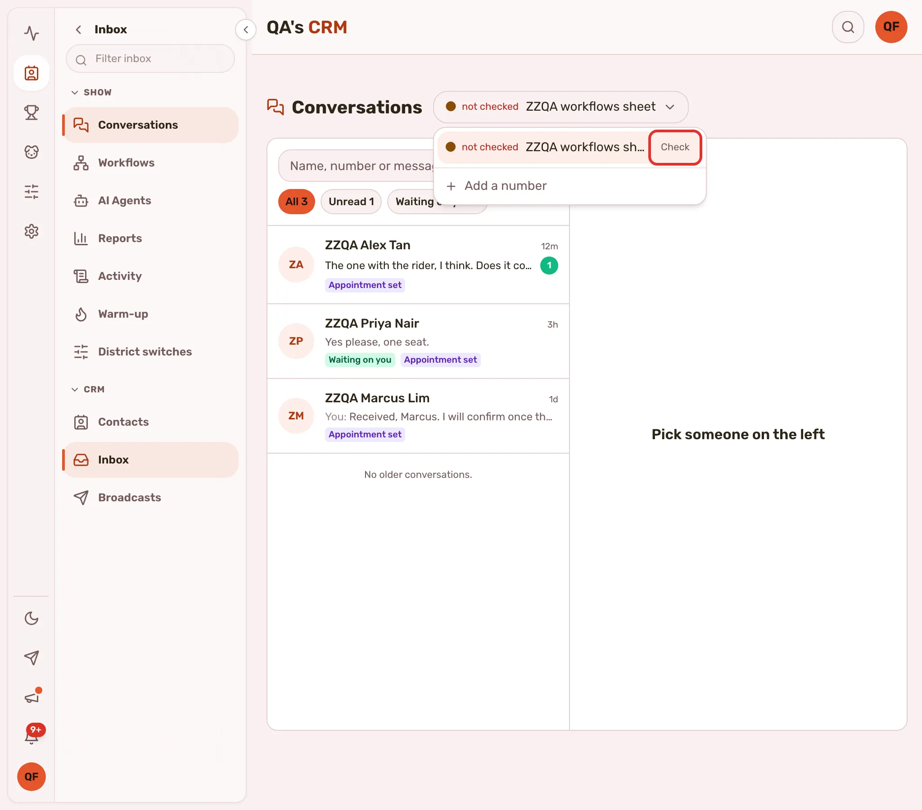
Task: Open the ZZQA Alex Tan conversation
Action: coord(418,265)
